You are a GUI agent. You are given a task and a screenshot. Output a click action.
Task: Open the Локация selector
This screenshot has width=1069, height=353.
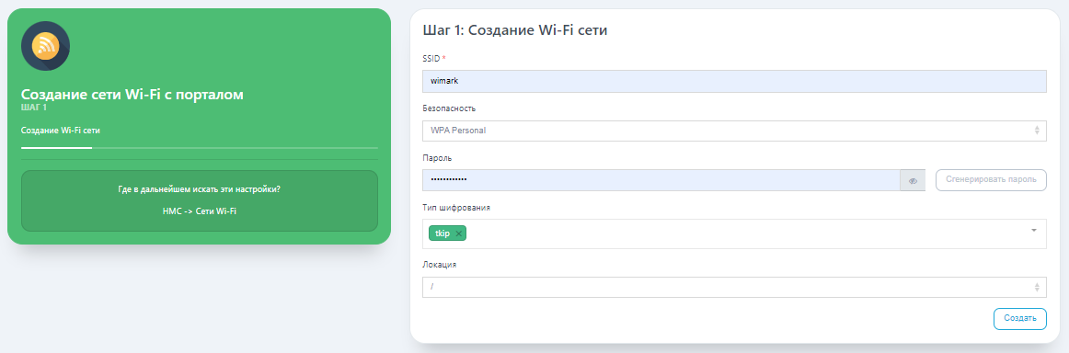tap(734, 287)
